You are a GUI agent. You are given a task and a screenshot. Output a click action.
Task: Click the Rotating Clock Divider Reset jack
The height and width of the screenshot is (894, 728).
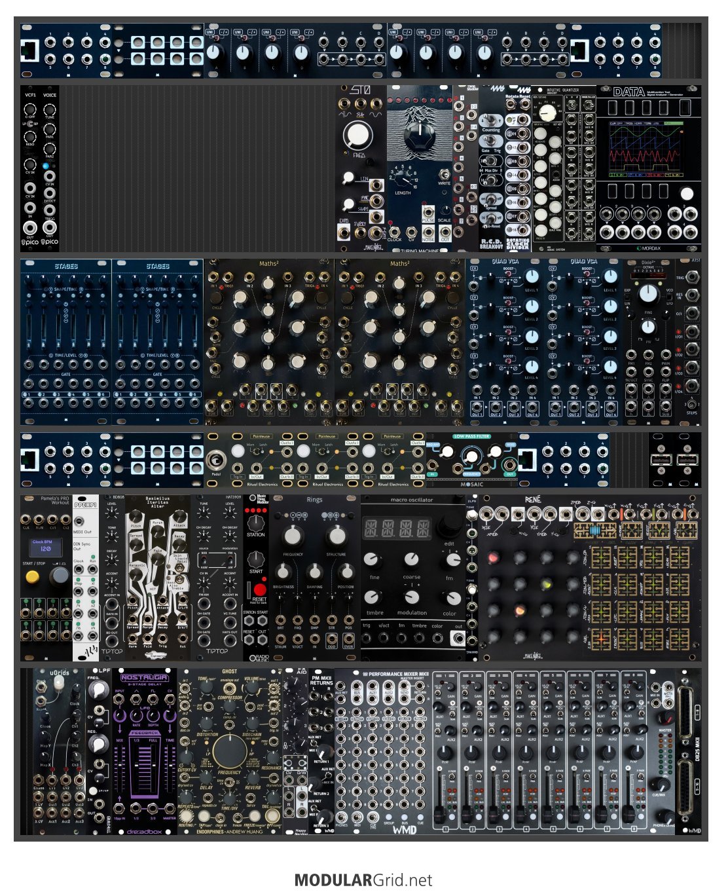point(524,103)
